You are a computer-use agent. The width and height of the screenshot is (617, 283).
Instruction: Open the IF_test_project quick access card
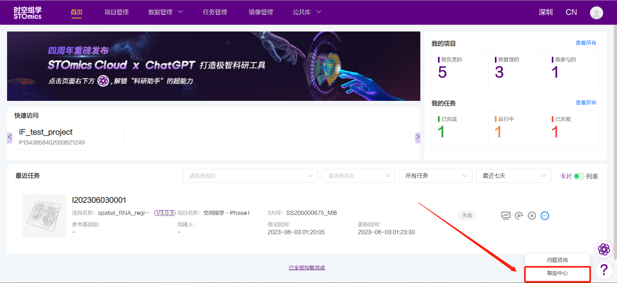[x=69, y=137]
